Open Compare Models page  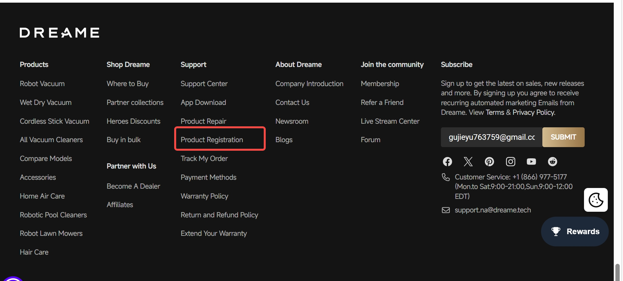coord(46,159)
